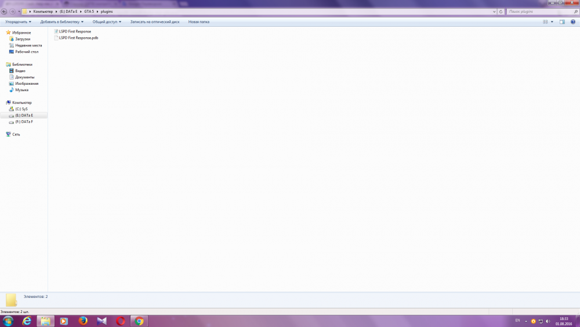Focus the plugins search field
Image resolution: width=580 pixels, height=327 pixels.
point(540,12)
